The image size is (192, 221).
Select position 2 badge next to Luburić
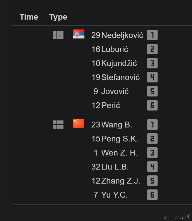pos(152,49)
